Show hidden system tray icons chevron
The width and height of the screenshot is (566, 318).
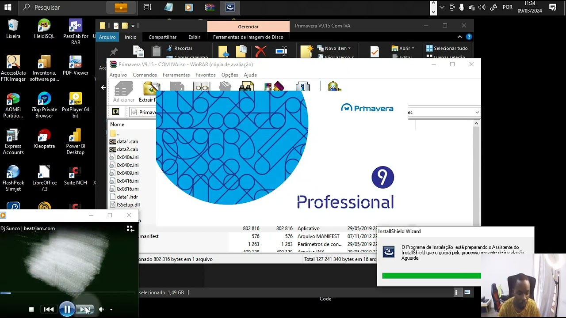pyautogui.click(x=442, y=7)
